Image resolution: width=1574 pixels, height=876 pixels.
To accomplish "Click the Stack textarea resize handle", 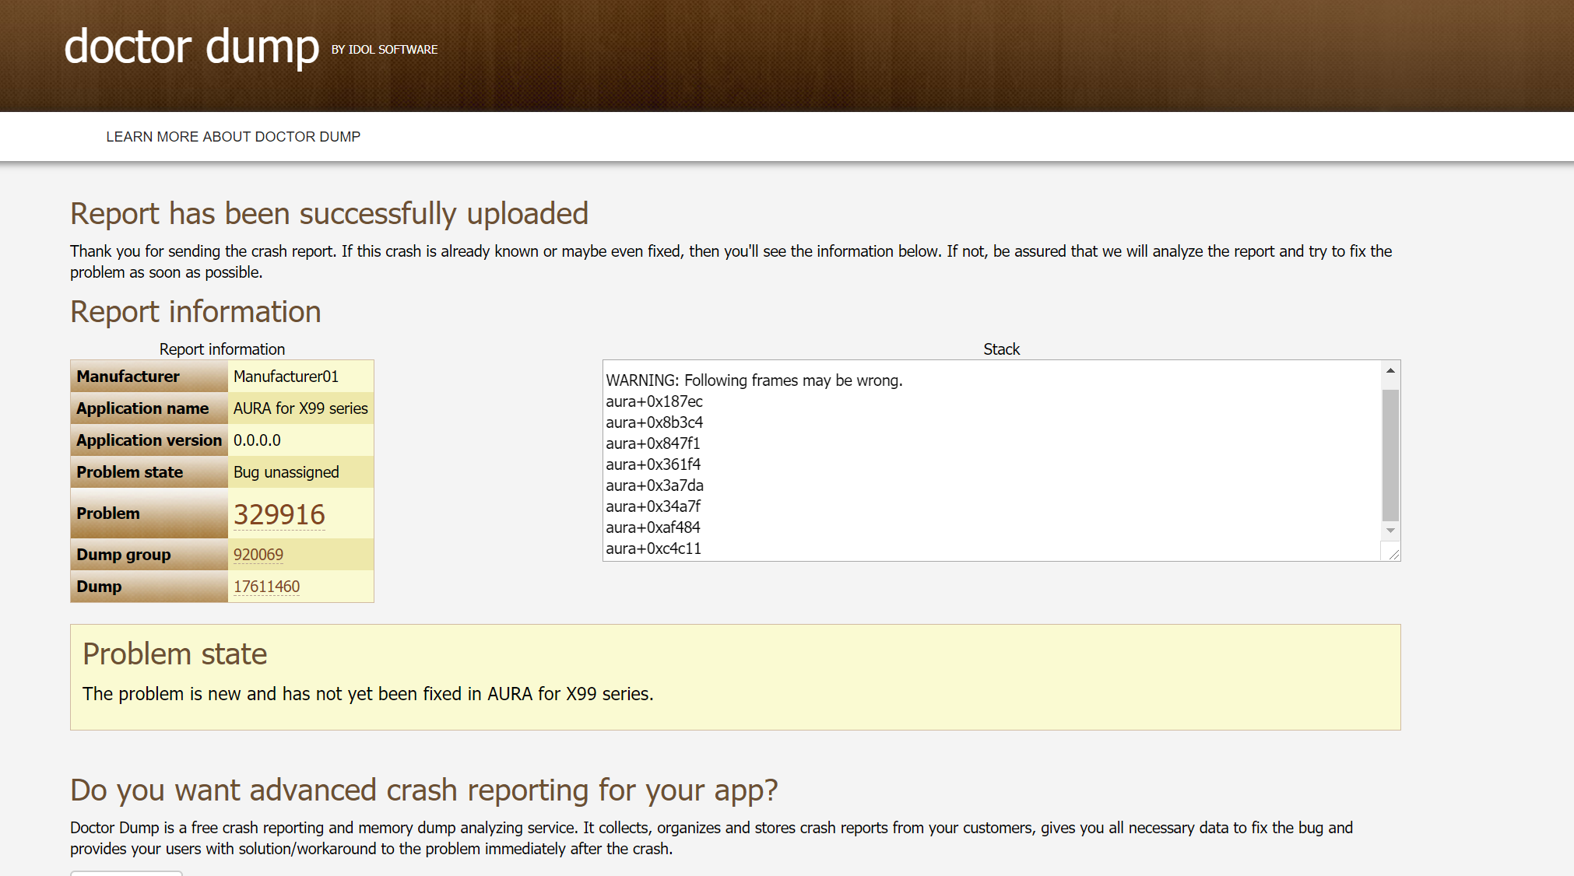I will coord(1393,554).
